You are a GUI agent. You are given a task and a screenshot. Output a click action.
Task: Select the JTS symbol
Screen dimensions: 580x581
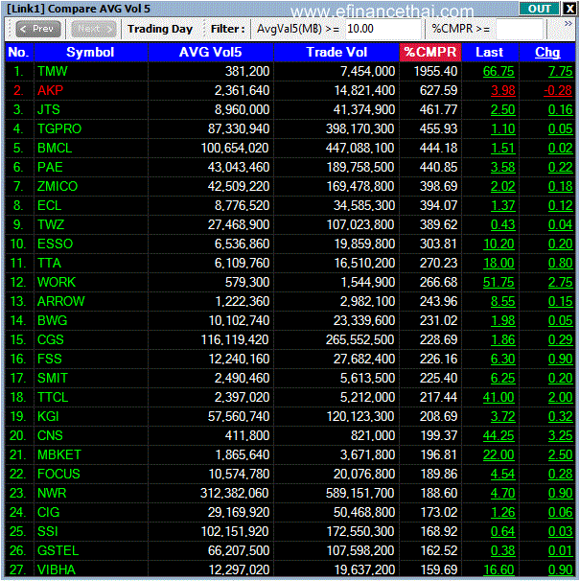point(49,109)
